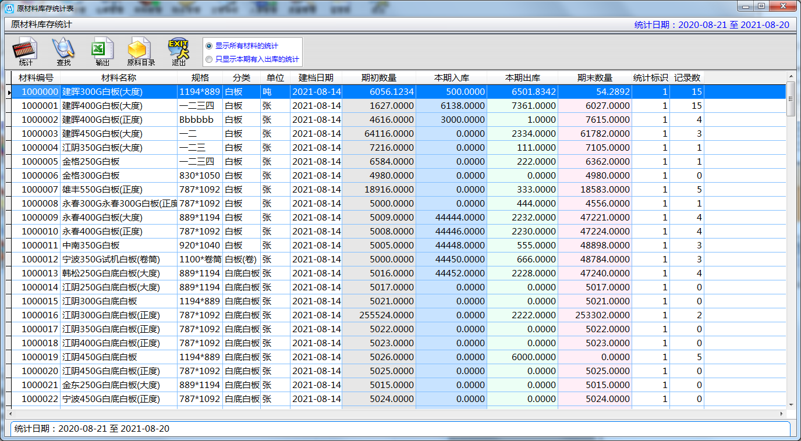Open the 原料目录 material catalog icon

coord(141,52)
